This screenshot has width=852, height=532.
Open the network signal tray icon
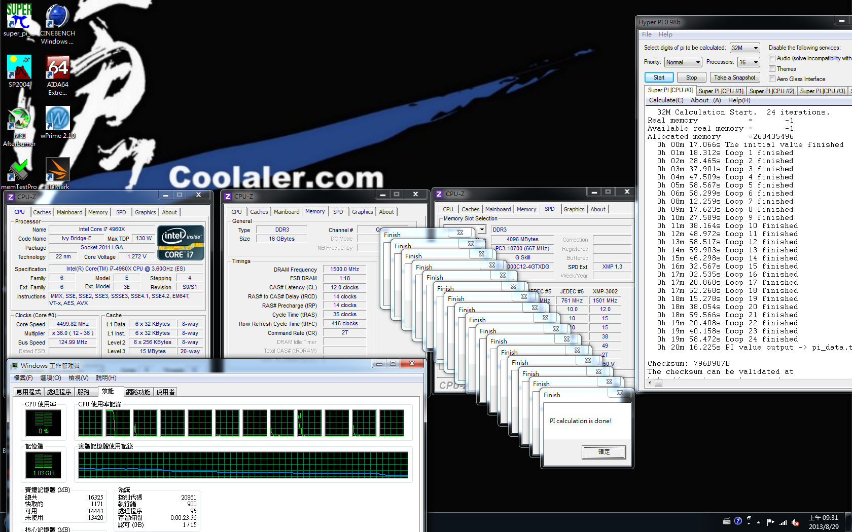tap(783, 522)
